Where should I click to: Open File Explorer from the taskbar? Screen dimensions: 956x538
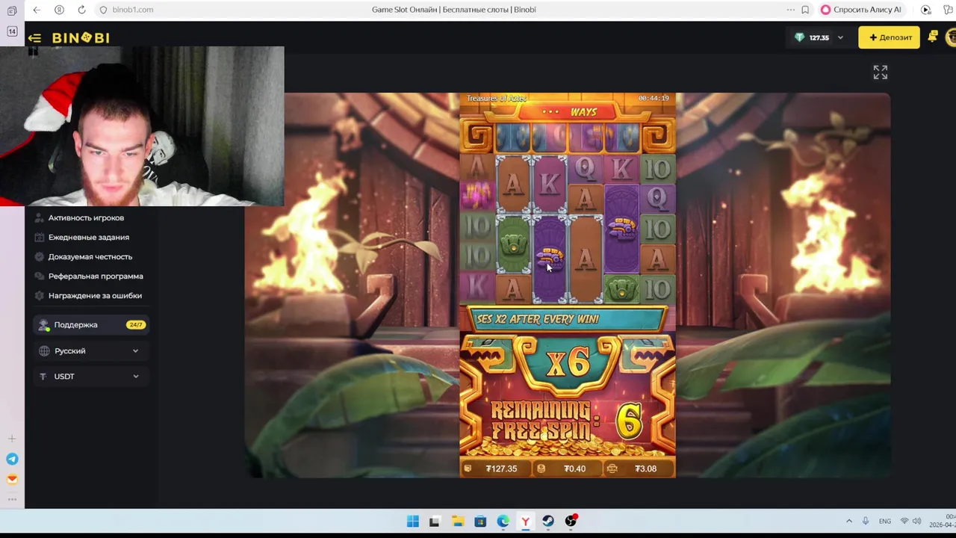coord(458,522)
